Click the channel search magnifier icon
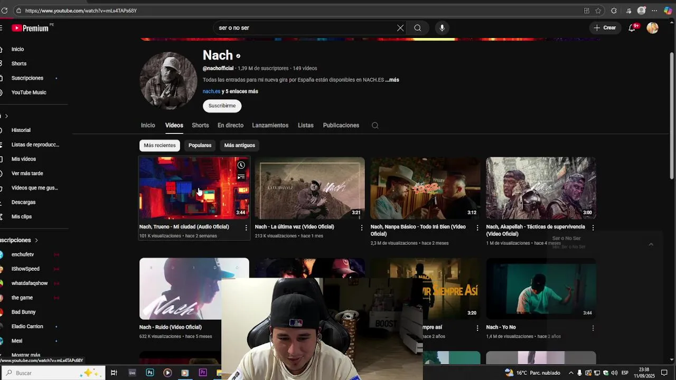Image resolution: width=676 pixels, height=380 pixels. pyautogui.click(x=375, y=125)
